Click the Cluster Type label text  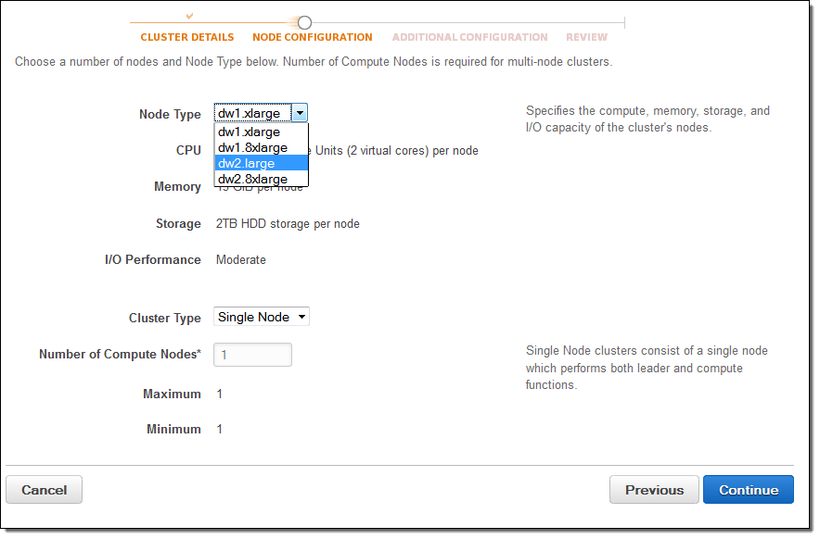[164, 318]
